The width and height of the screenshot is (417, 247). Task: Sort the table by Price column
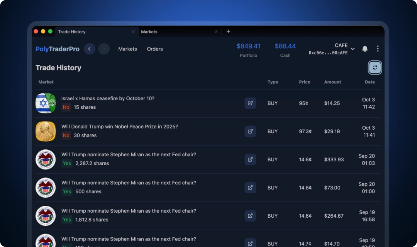[304, 82]
